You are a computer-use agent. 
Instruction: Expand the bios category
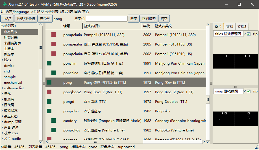(x=2, y=60)
